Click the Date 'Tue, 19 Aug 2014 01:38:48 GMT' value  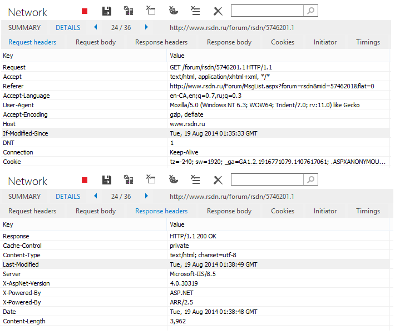214,312
